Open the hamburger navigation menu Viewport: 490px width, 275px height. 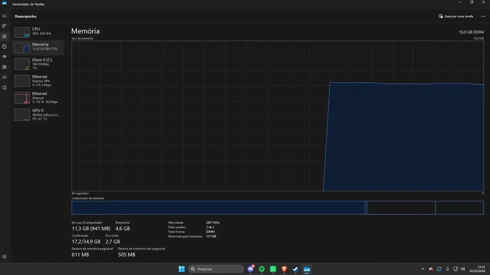[x=4, y=16]
